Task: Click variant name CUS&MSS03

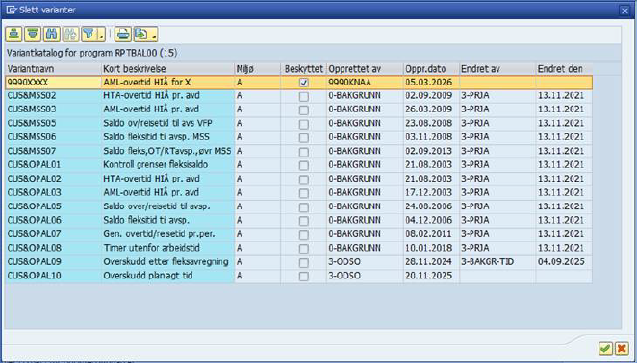Action: 53,109
